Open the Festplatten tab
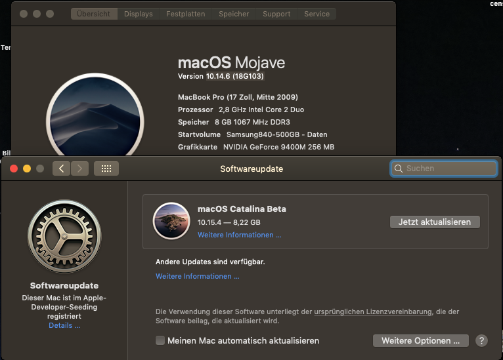The height and width of the screenshot is (360, 503). click(x=185, y=14)
